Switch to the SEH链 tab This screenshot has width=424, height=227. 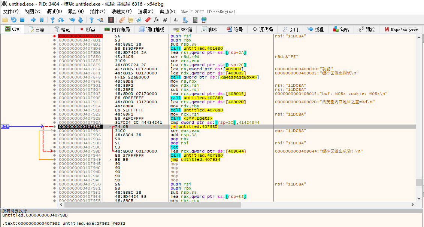[183, 30]
